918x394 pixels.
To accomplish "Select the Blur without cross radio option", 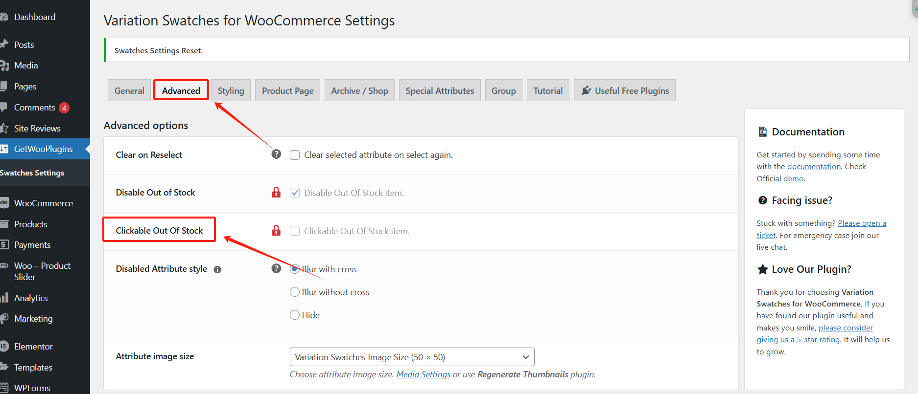I will tap(295, 292).
